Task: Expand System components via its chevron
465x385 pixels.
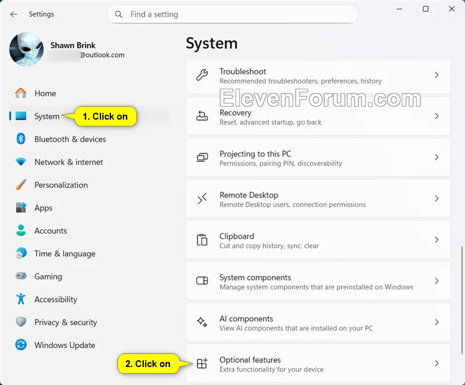Action: [436, 281]
